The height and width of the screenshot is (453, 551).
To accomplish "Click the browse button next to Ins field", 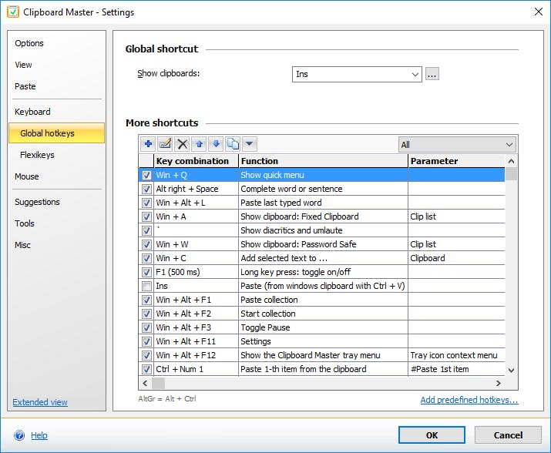I will click(432, 74).
